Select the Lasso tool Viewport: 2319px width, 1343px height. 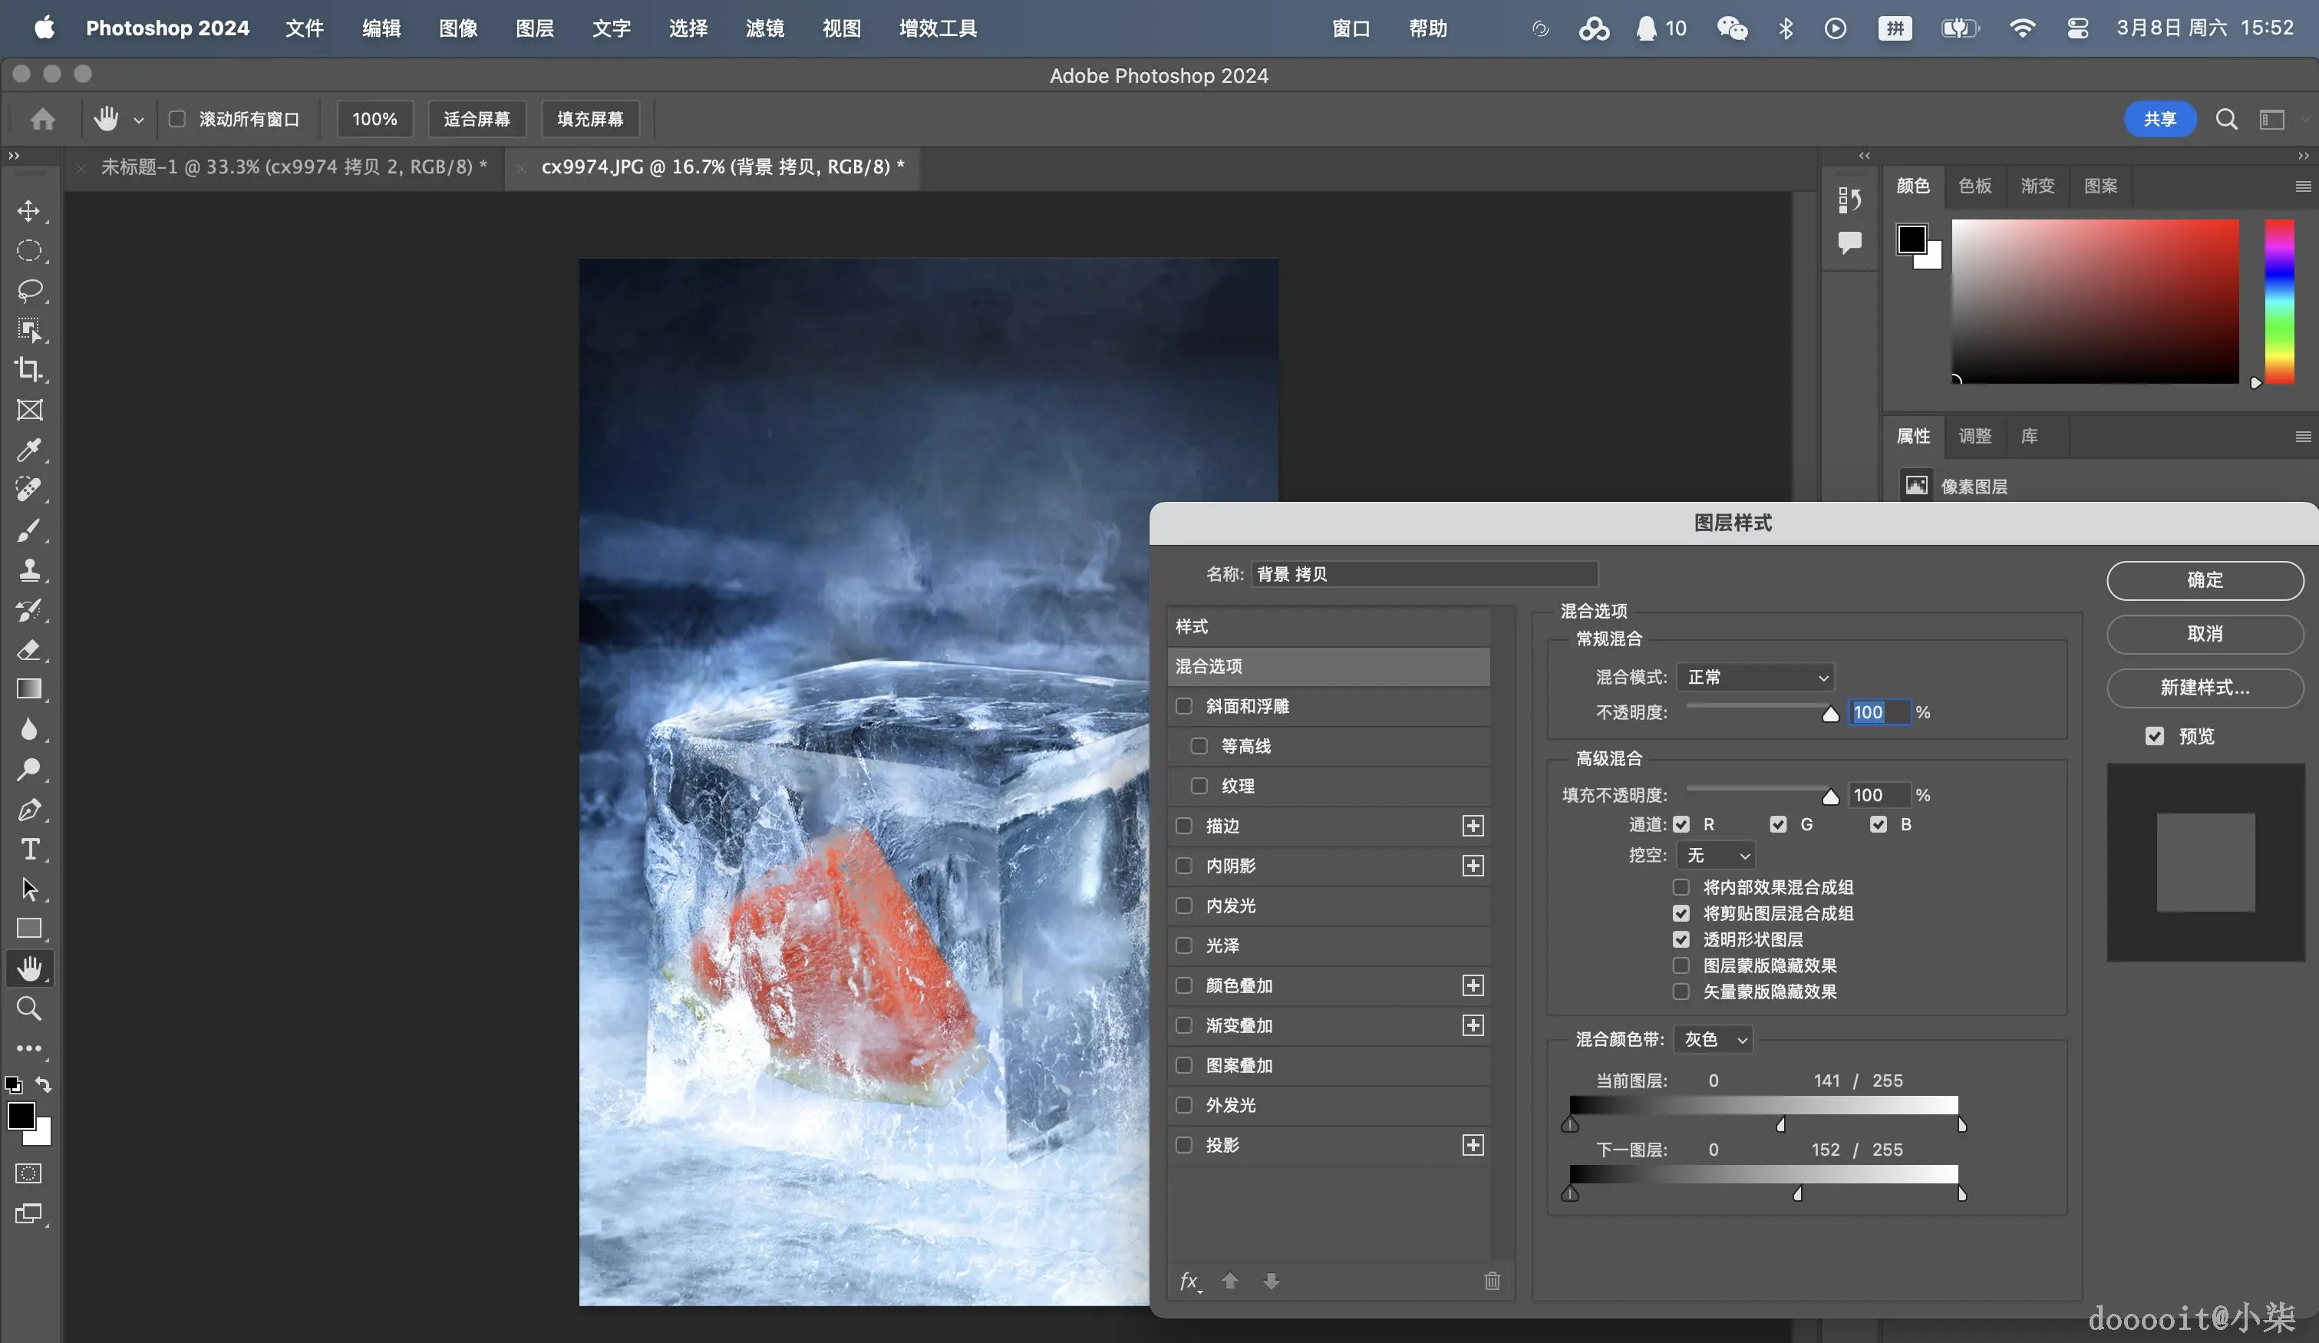pos(28,290)
